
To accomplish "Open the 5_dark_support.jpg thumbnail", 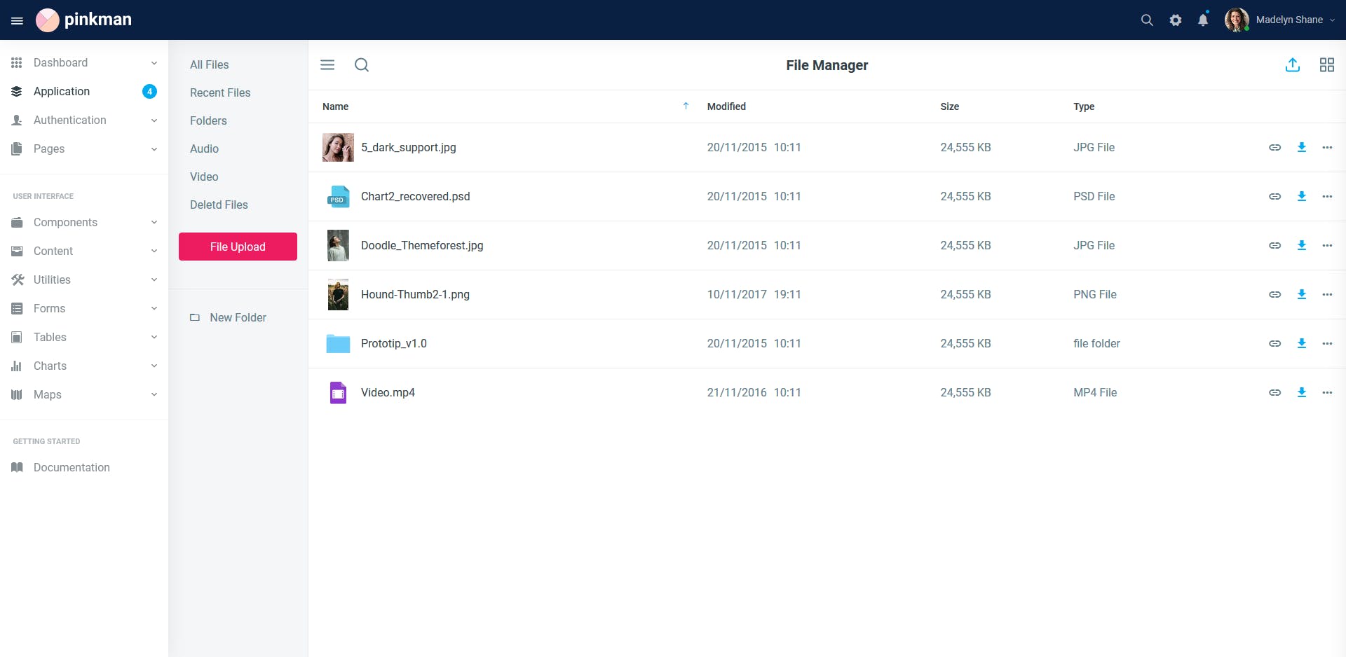I will click(x=338, y=147).
